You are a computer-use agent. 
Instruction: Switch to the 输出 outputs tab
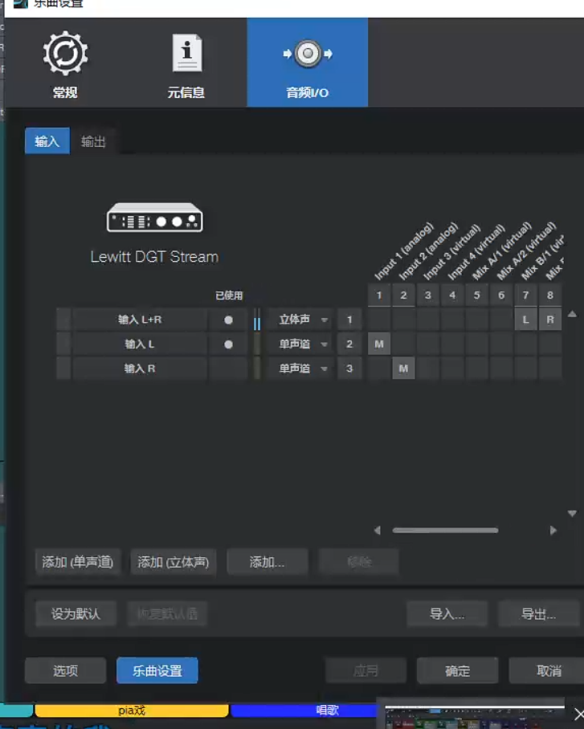pyautogui.click(x=93, y=141)
